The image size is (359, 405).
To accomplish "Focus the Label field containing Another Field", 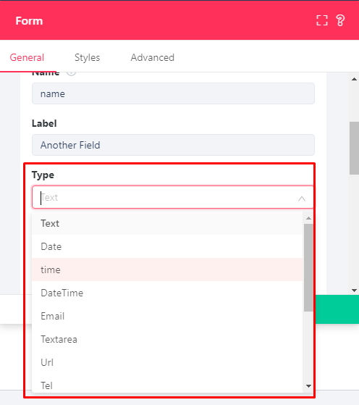I will click(173, 145).
